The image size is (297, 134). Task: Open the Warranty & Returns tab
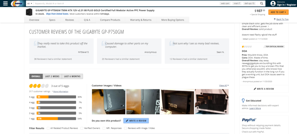point(141,20)
